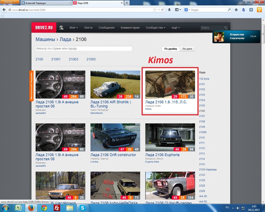Viewport: 265px width, 212px height.
Task: Click the country or city filter field
Action: [x=84, y=48]
